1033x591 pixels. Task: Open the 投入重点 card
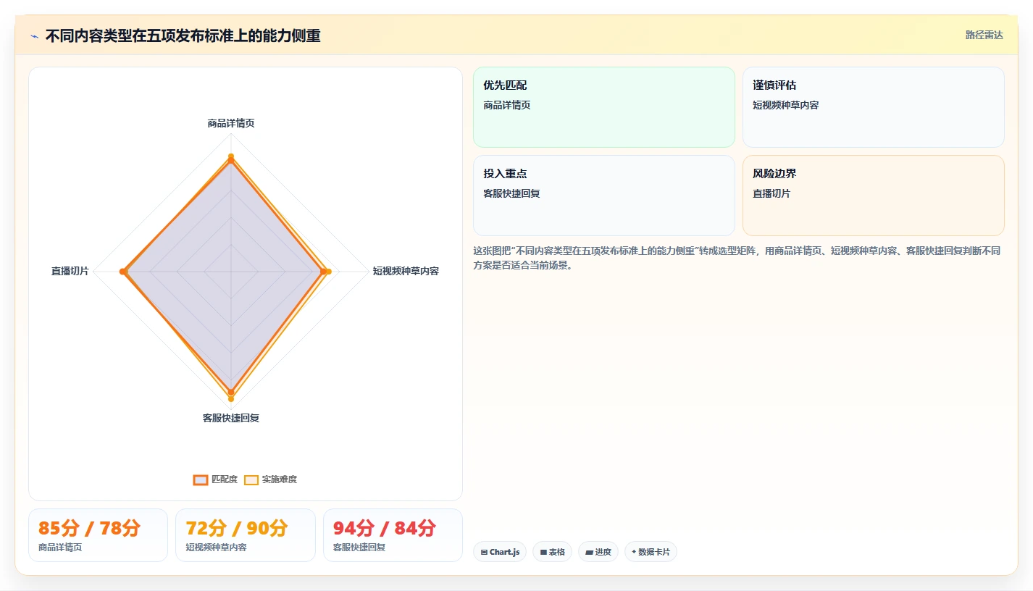604,196
